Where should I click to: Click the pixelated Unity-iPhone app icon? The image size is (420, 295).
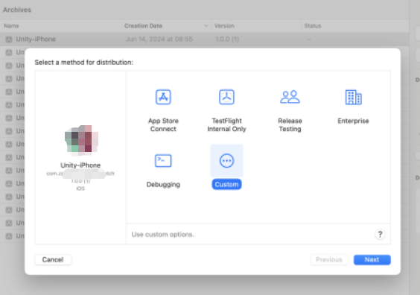coord(81,140)
